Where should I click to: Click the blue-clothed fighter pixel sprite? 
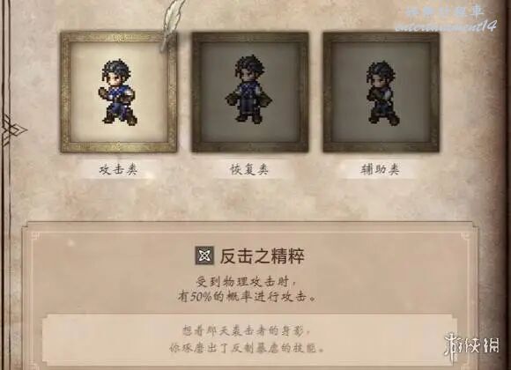118,92
